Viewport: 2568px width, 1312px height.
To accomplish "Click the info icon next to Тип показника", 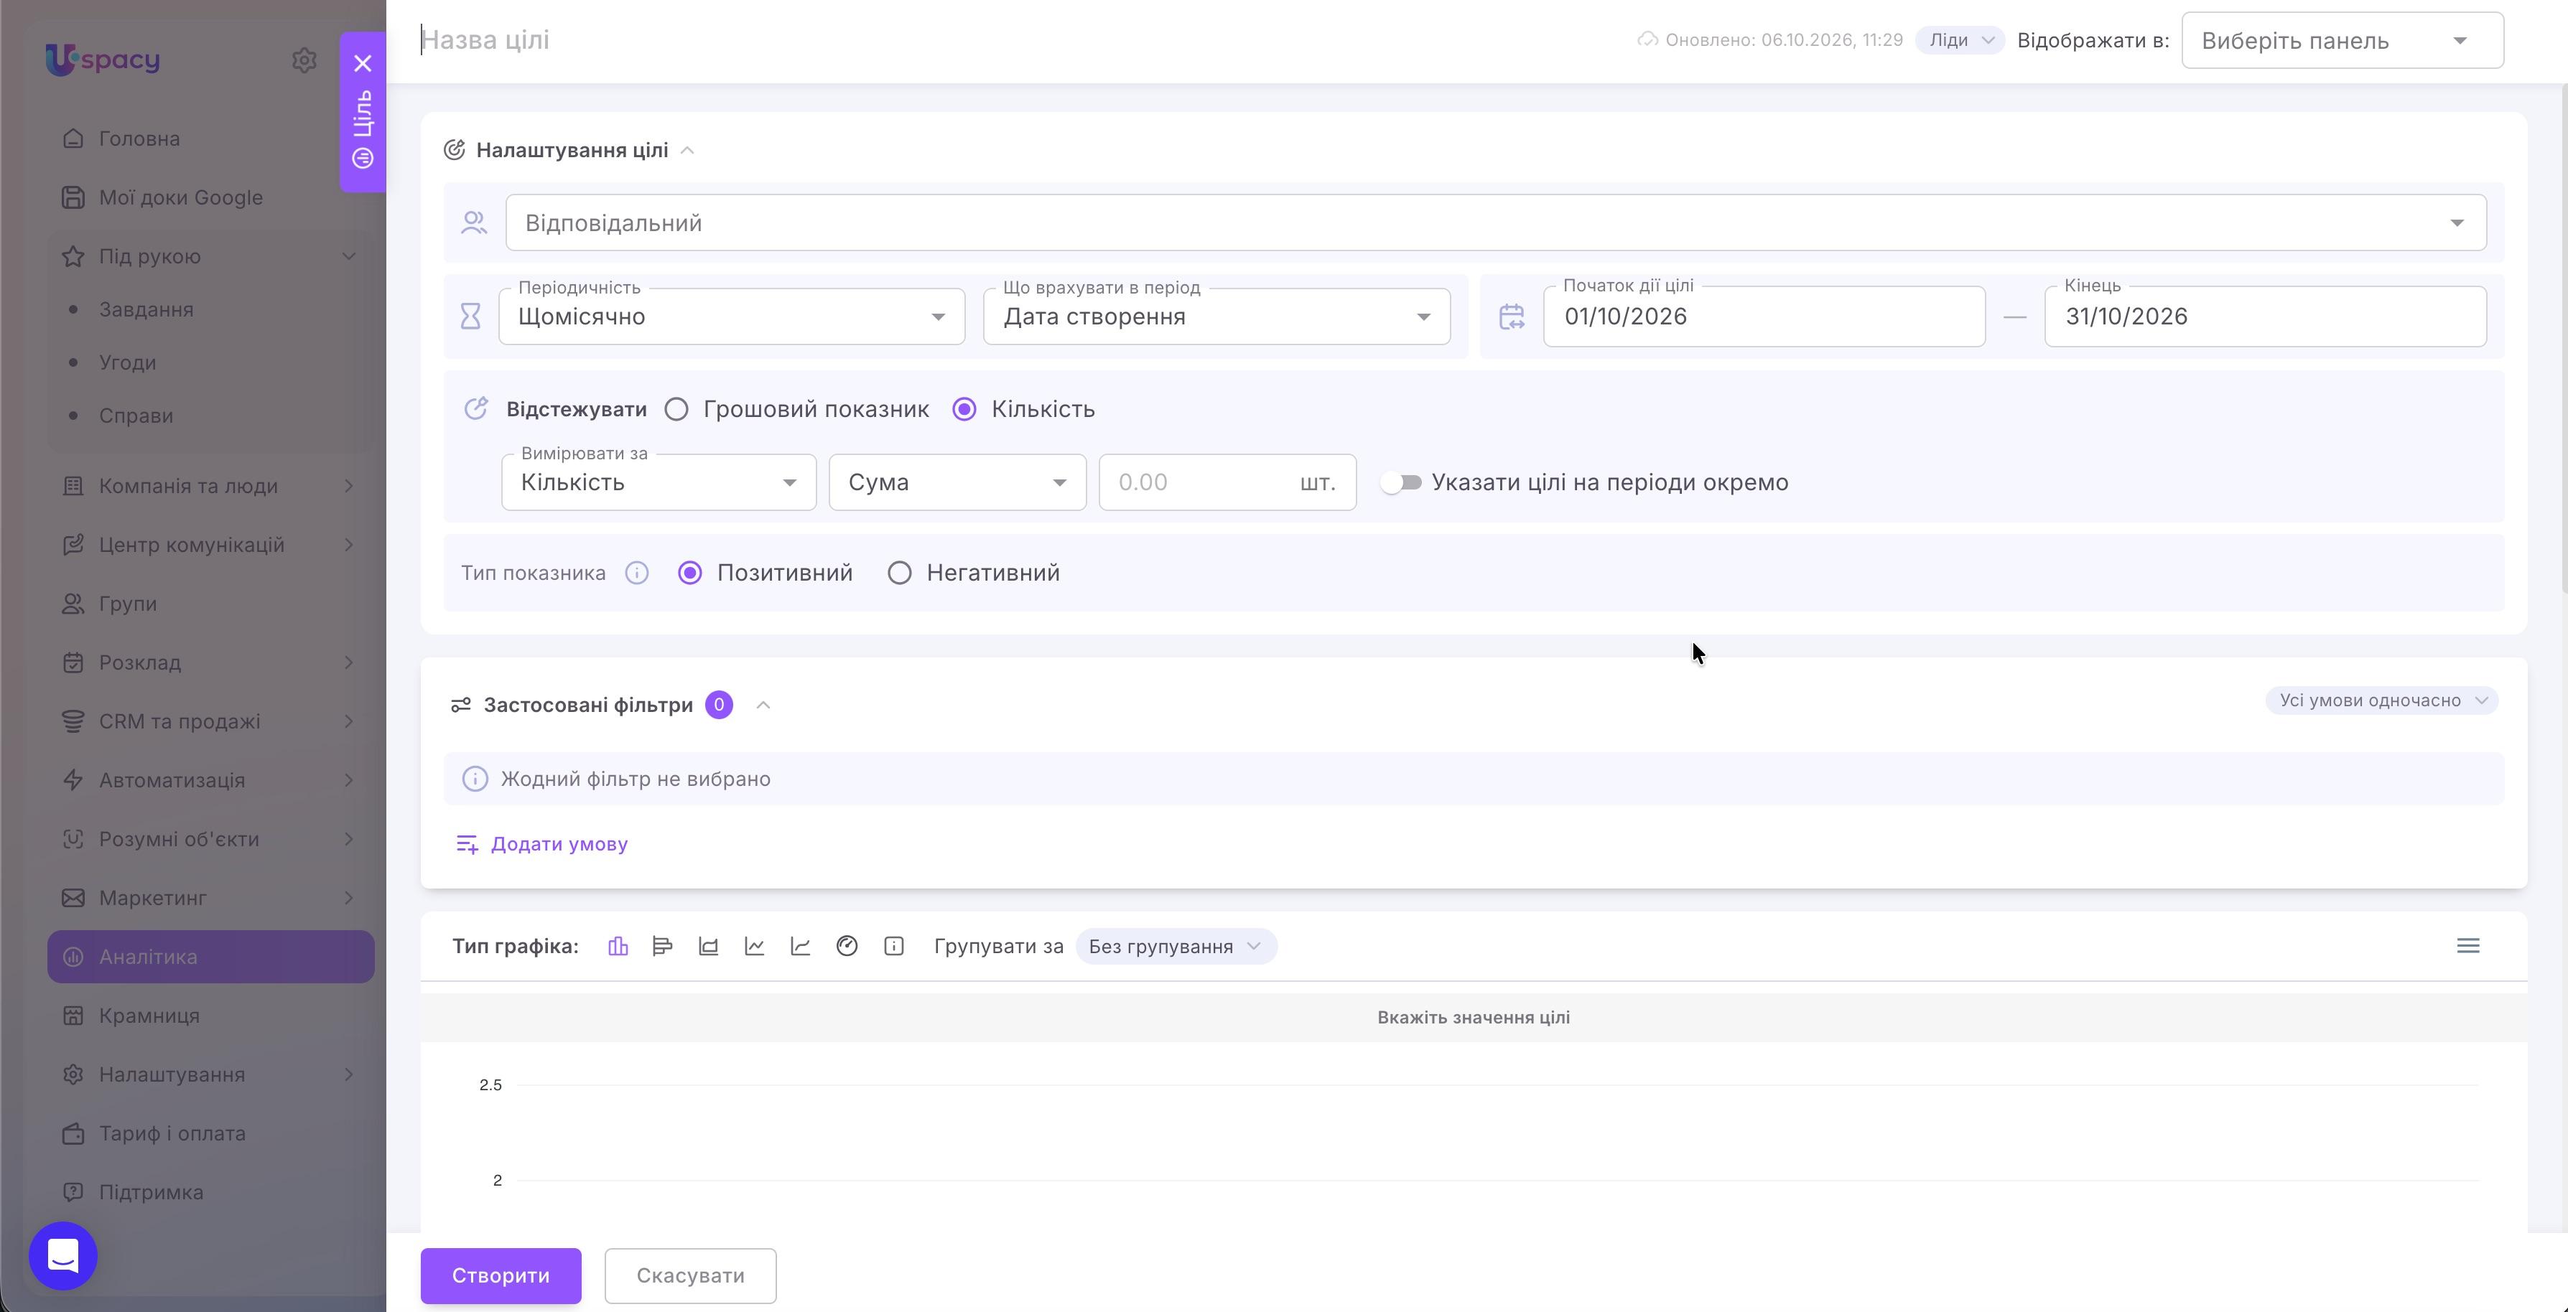I will click(636, 573).
